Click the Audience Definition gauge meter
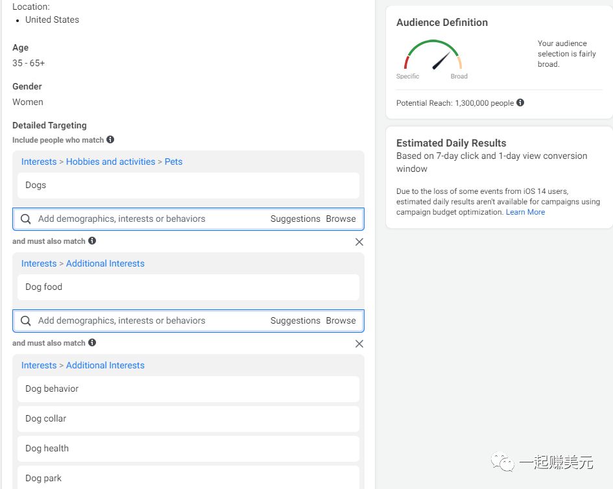613x489 pixels. click(433, 57)
